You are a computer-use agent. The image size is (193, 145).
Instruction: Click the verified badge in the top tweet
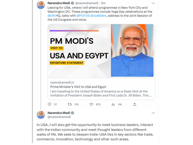72,3
